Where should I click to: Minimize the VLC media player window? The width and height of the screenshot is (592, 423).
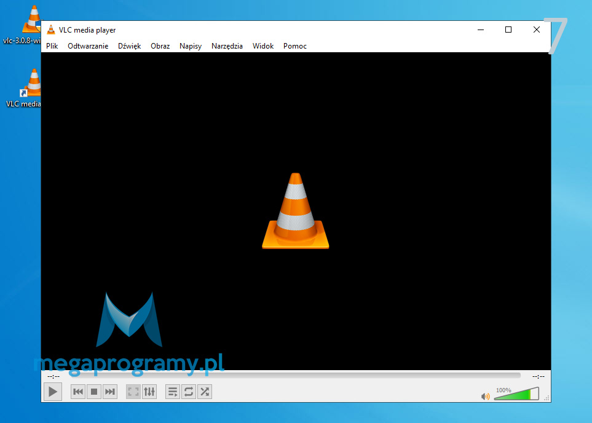(481, 30)
